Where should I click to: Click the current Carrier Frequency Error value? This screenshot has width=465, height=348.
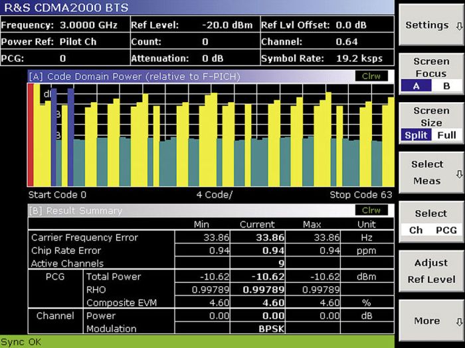[x=270, y=237]
